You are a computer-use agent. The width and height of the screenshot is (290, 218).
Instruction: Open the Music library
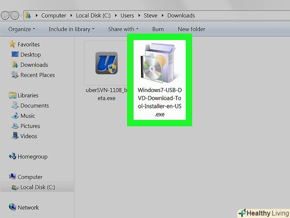point(28,116)
